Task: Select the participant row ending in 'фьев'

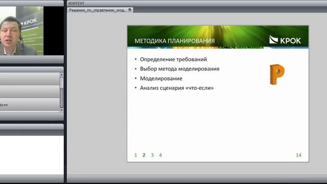Action: 30,105
